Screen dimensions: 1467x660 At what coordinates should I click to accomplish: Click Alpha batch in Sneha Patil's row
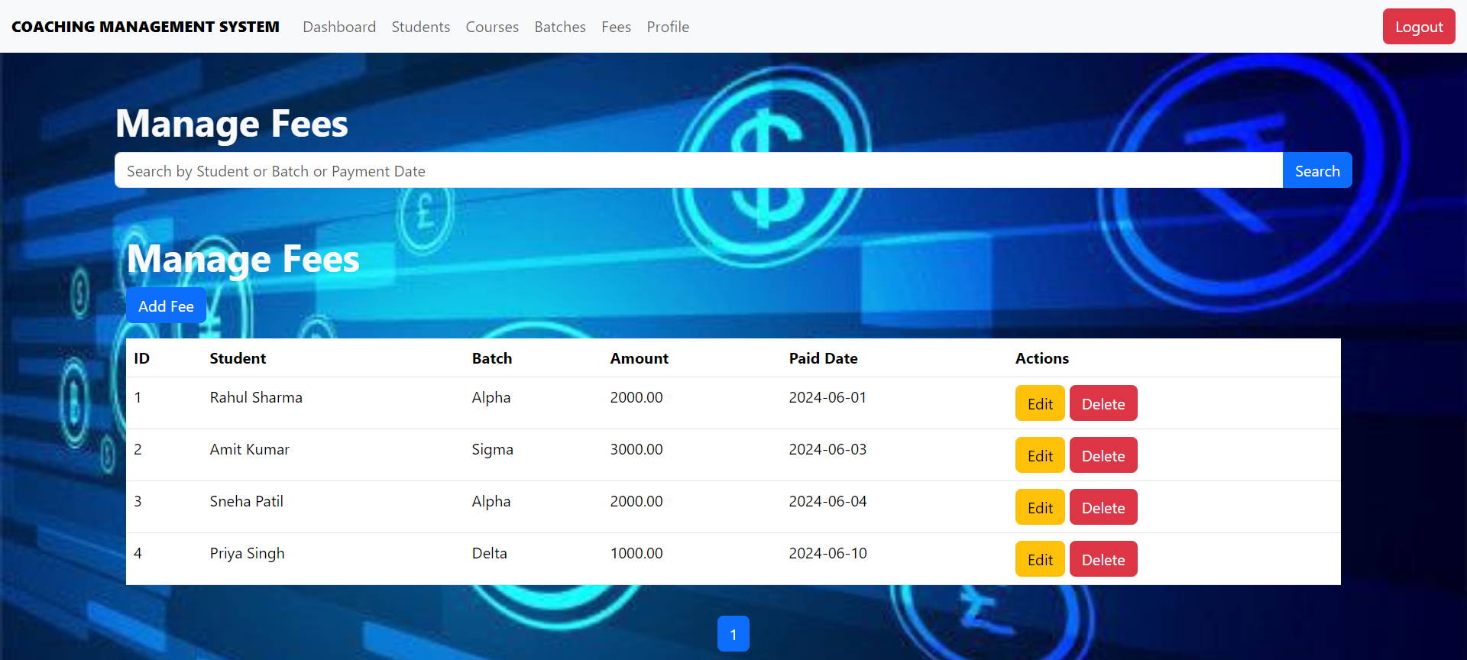[491, 502]
